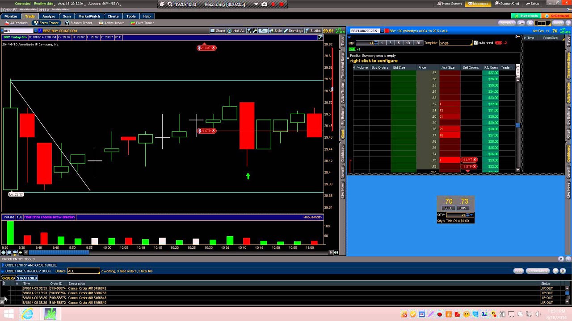Set quantity to 10 preset
Image resolution: width=572 pixels, height=321 pixels.
(x=408, y=43)
